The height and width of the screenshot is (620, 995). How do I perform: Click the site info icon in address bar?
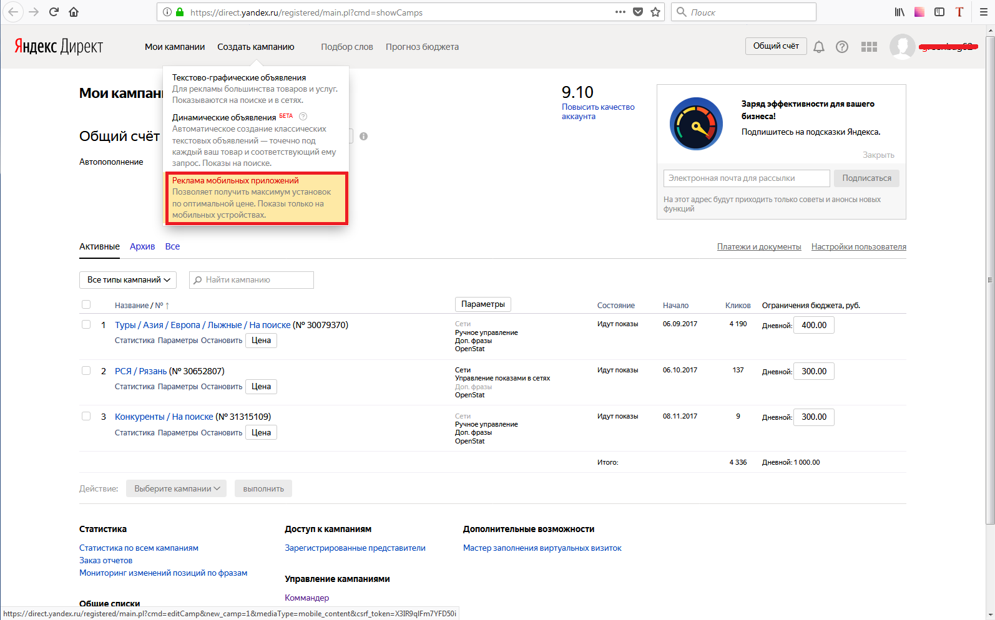coord(167,12)
